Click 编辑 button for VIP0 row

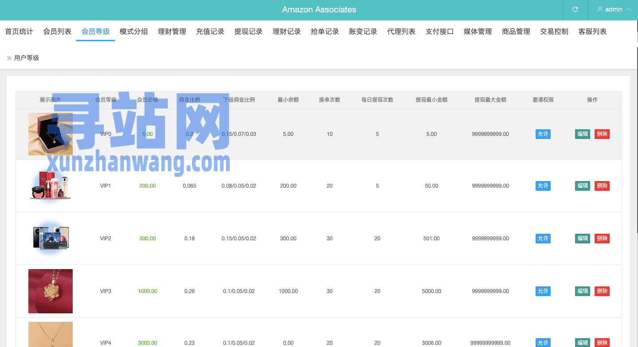point(582,134)
